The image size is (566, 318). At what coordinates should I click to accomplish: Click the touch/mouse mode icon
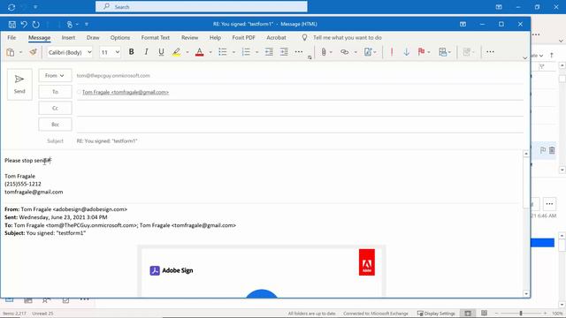point(70,24)
